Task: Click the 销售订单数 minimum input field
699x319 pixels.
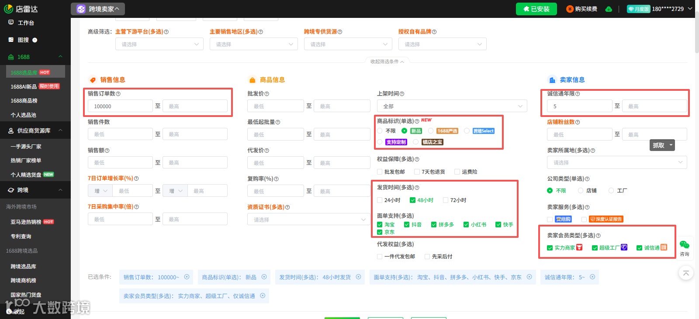Action: tap(120, 106)
